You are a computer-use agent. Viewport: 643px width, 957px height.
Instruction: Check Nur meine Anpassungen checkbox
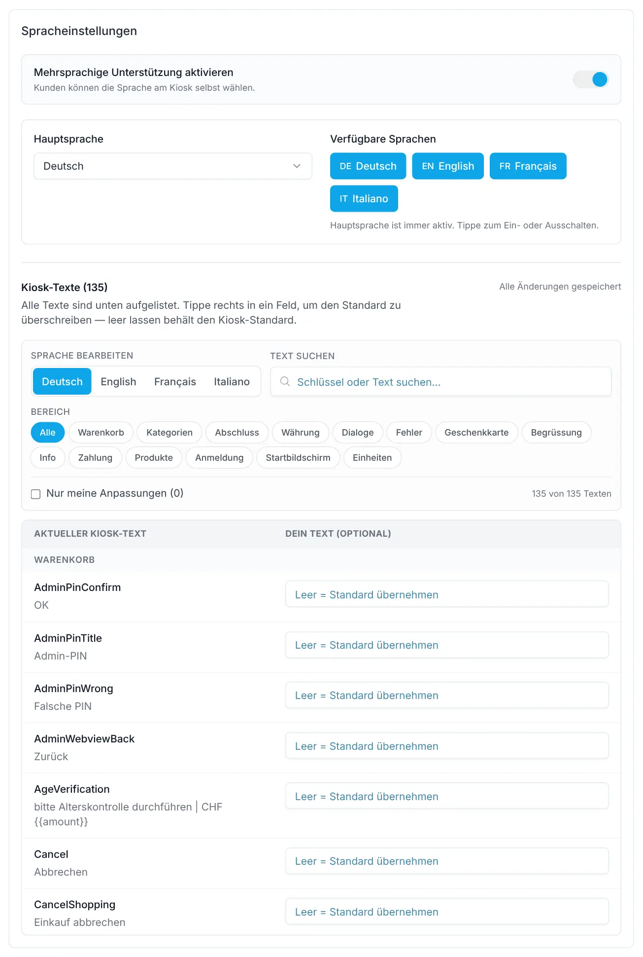click(35, 494)
